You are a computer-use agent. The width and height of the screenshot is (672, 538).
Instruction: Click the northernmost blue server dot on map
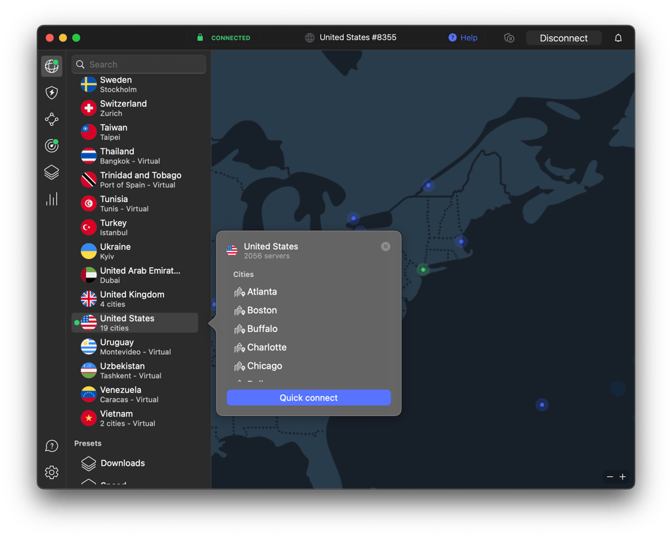(x=428, y=185)
